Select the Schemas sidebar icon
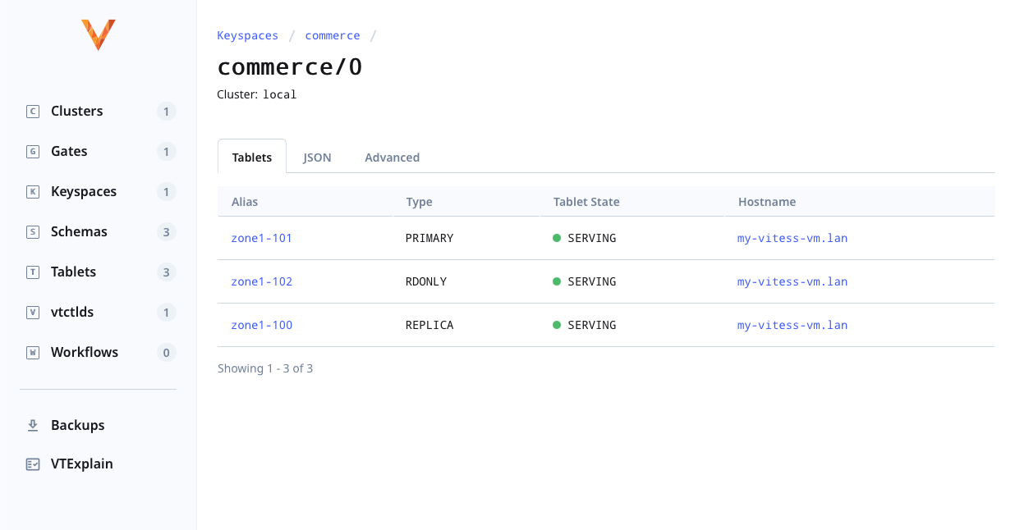 tap(32, 231)
